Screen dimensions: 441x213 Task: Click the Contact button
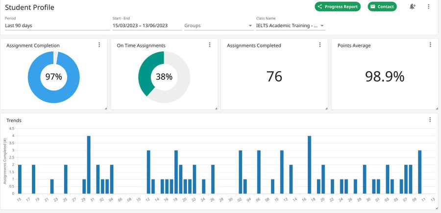(x=382, y=7)
